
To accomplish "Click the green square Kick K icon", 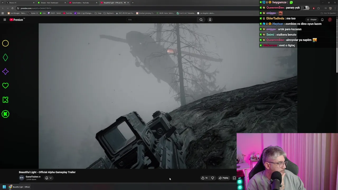I will [5, 100].
